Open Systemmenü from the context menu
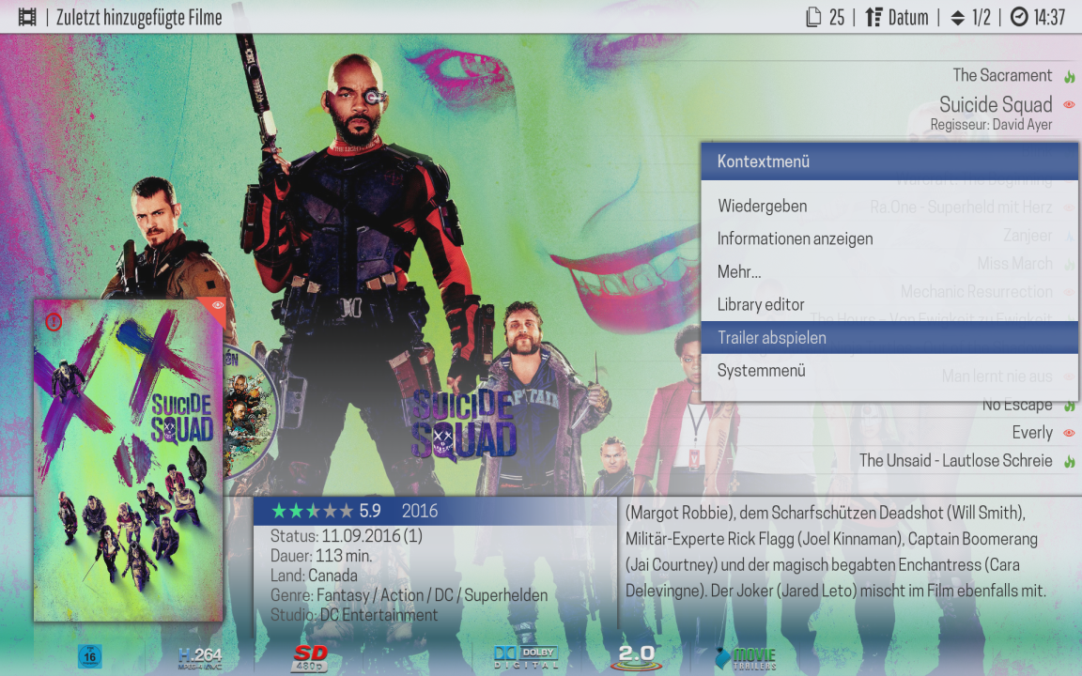The height and width of the screenshot is (676, 1082). click(x=889, y=371)
